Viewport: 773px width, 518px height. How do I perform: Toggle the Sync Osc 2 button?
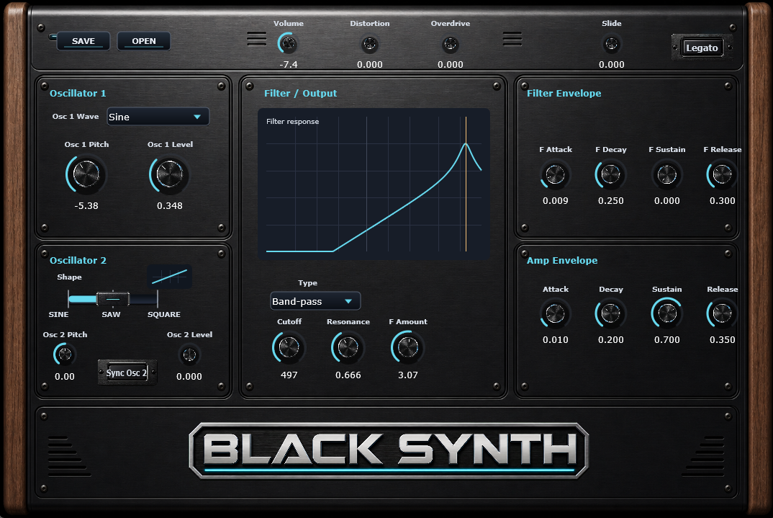(x=127, y=372)
